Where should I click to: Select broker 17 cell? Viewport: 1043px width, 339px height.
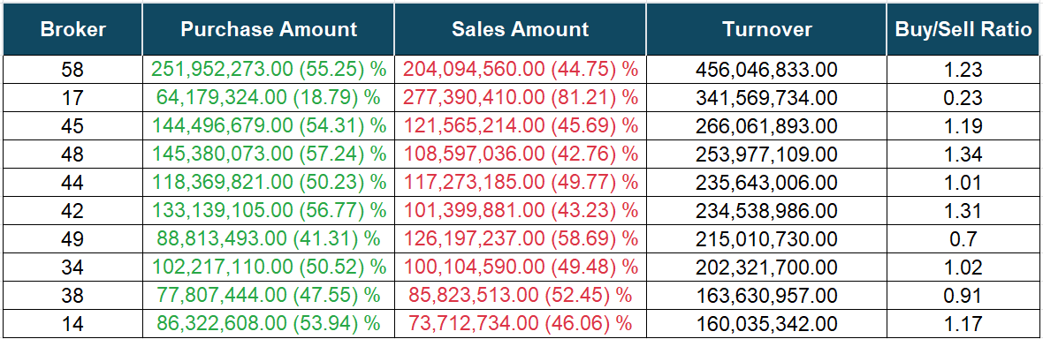(x=72, y=98)
